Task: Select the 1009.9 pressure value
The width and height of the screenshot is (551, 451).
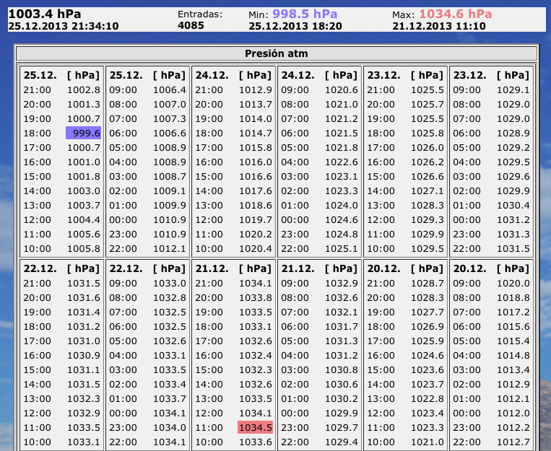Action: (x=170, y=205)
